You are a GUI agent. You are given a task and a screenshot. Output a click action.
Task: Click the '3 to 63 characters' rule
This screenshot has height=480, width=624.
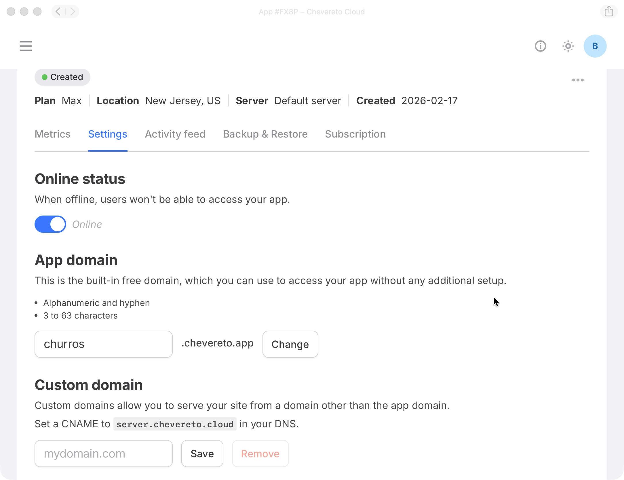[81, 316]
